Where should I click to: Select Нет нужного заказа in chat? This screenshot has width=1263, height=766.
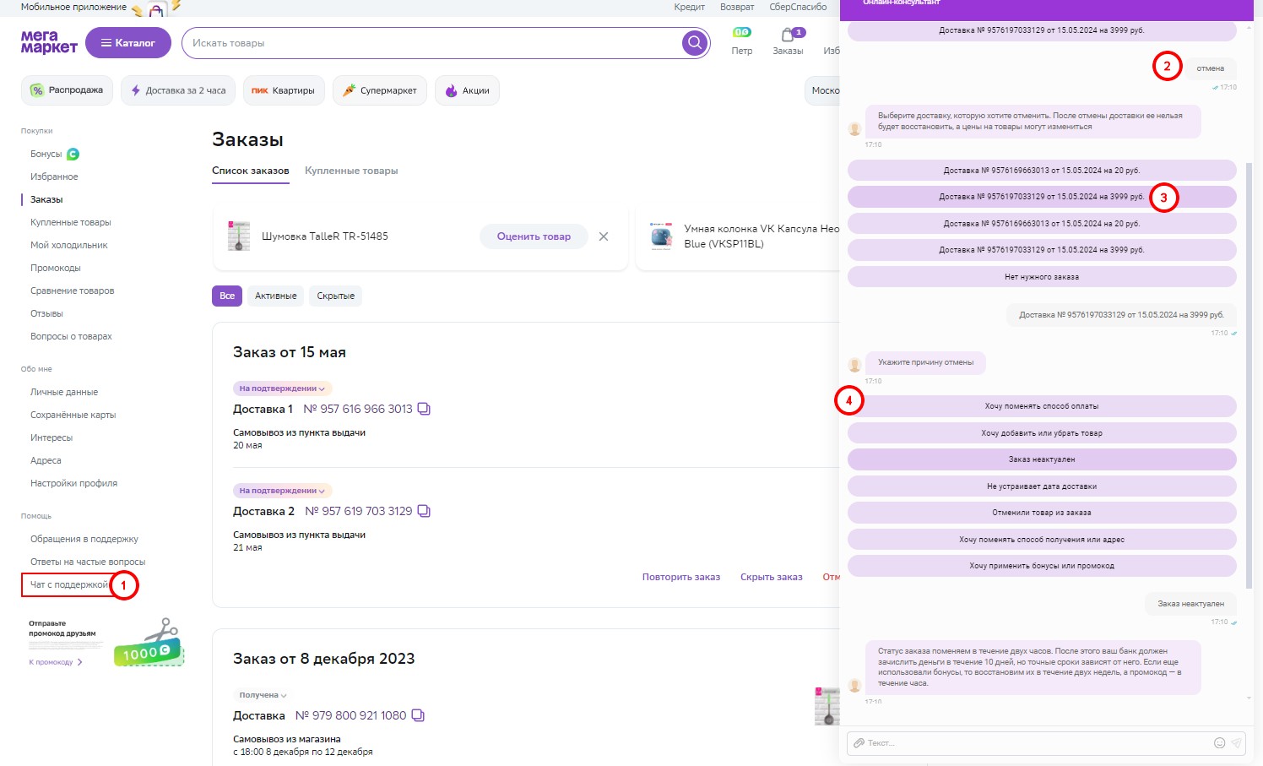pyautogui.click(x=1042, y=277)
